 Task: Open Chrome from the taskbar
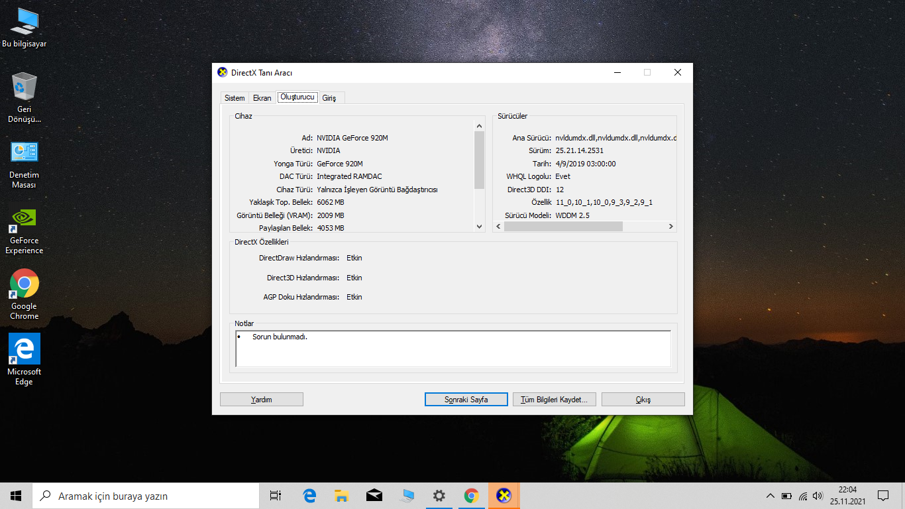471,496
